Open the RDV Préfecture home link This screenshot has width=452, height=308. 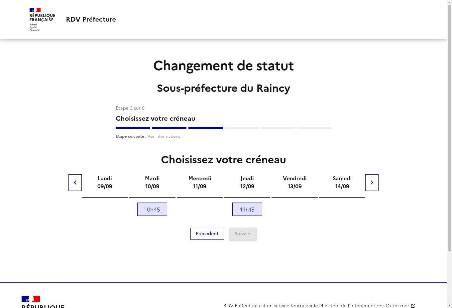[91, 19]
